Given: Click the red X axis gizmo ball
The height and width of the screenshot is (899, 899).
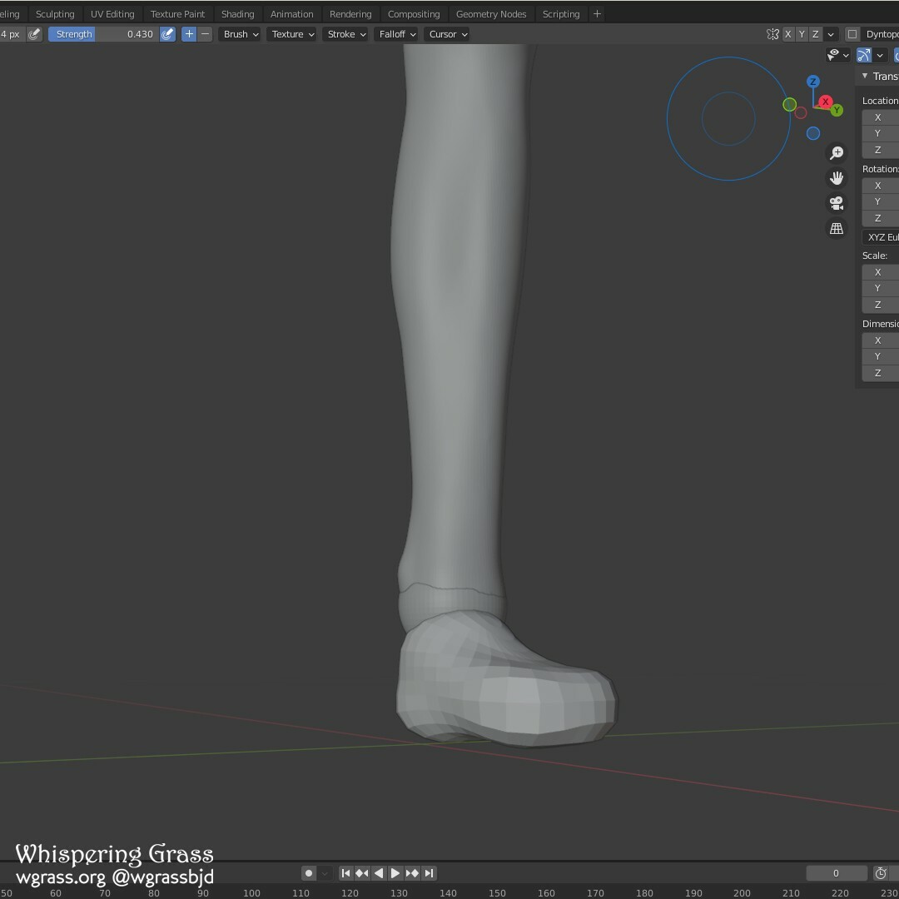Looking at the screenshot, I should [x=825, y=102].
